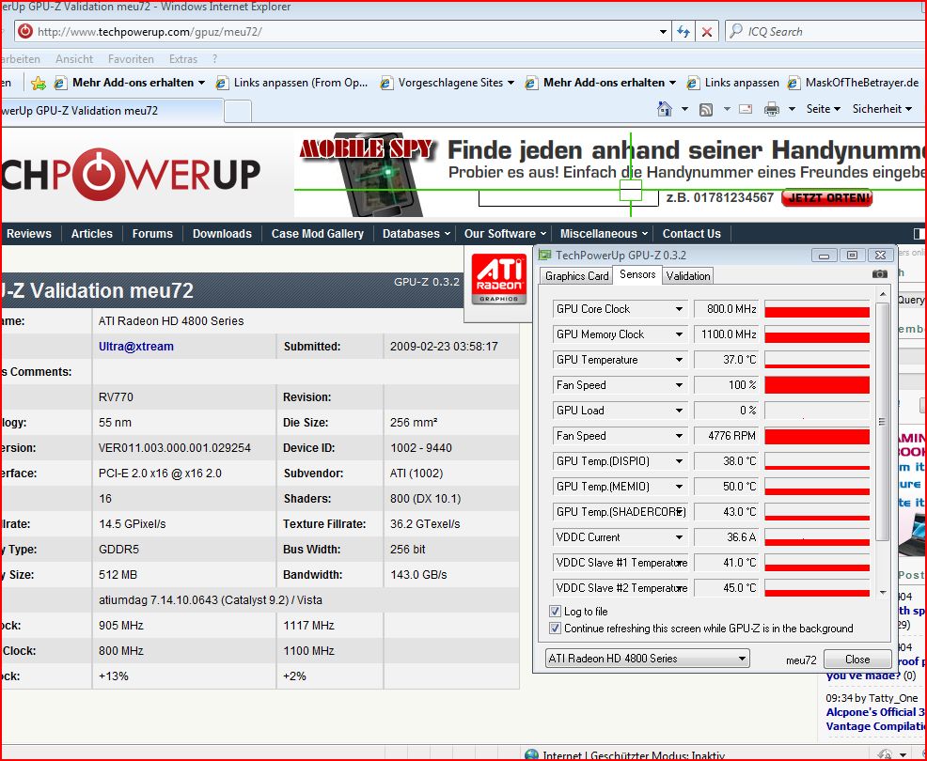927x761 pixels.
Task: Open the GPU Load sensor dropdown
Action: (680, 411)
